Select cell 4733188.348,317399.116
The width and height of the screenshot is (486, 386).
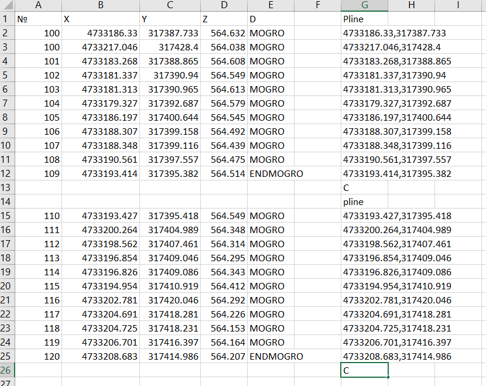point(397,145)
